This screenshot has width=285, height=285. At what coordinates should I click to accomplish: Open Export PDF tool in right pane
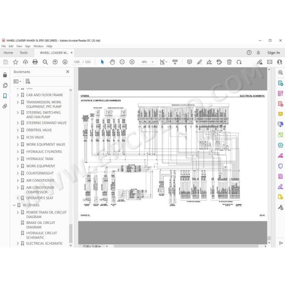click(x=281, y=83)
